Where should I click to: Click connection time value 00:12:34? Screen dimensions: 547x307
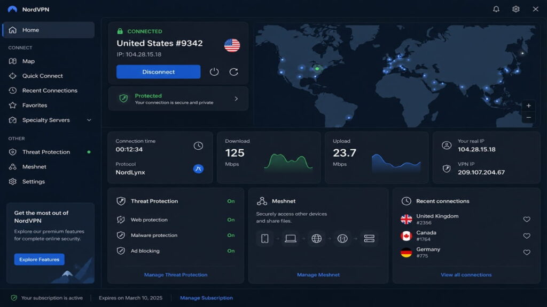pos(129,149)
